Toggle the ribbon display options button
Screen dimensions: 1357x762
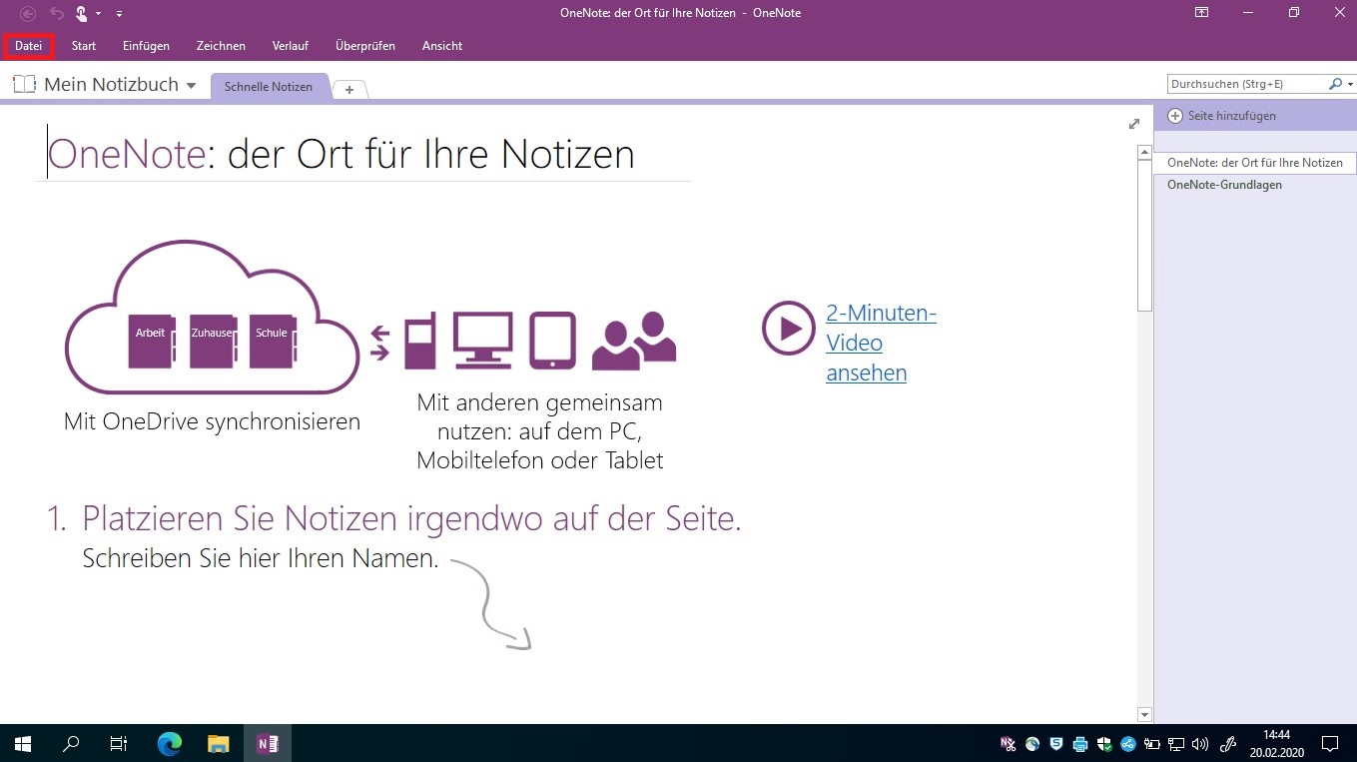[1202, 13]
